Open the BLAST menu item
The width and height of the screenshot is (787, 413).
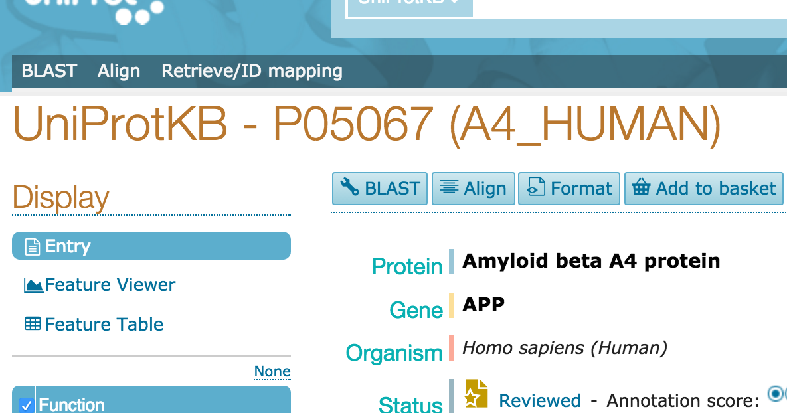point(48,71)
